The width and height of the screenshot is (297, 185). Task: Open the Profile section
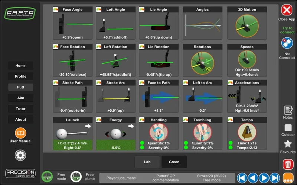pyautogui.click(x=20, y=76)
